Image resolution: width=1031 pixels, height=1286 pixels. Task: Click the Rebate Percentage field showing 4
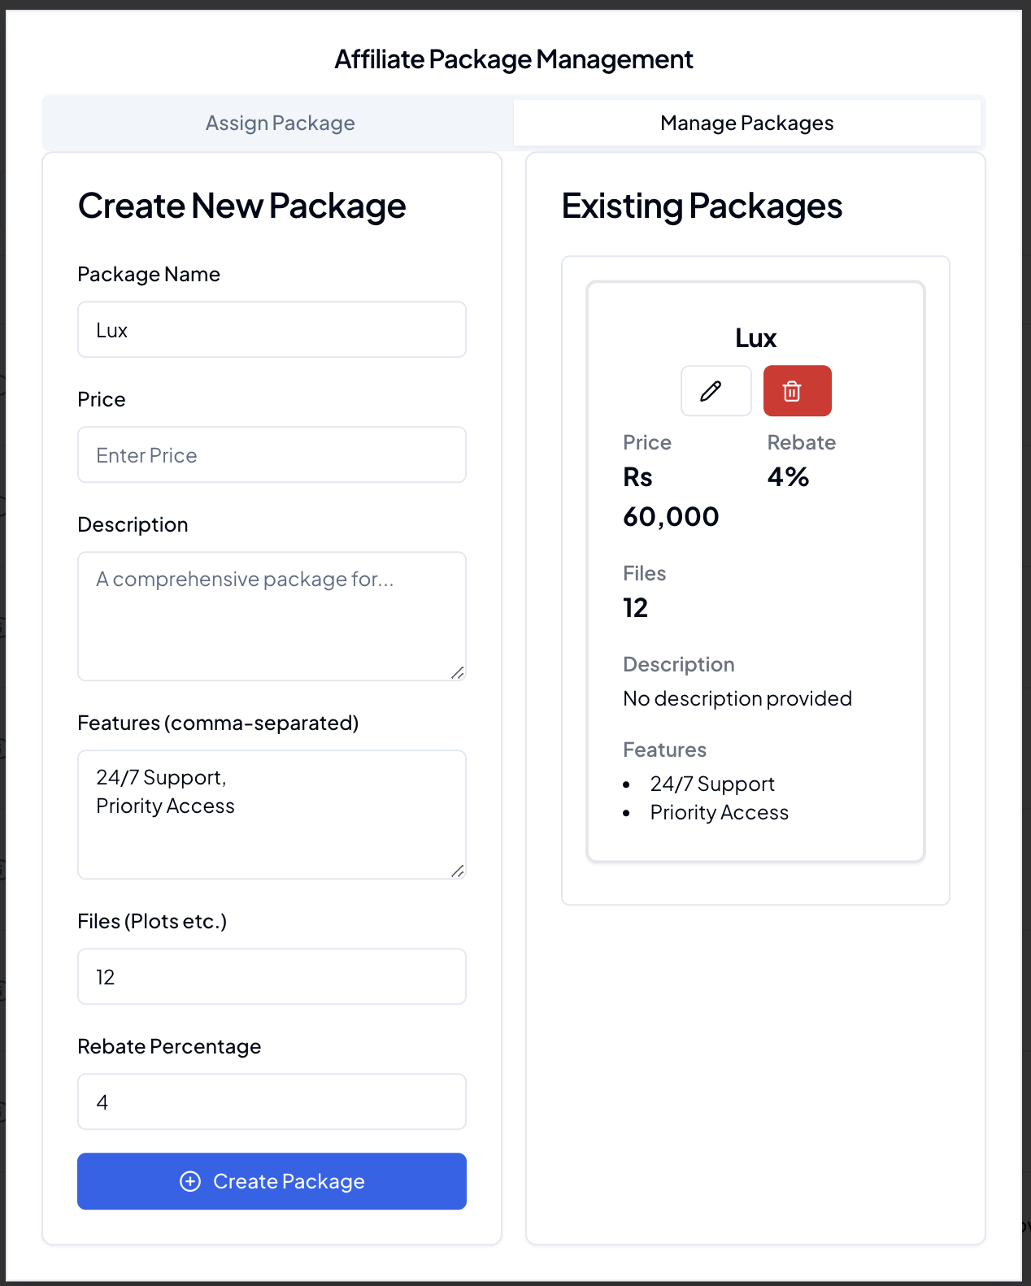point(272,1101)
